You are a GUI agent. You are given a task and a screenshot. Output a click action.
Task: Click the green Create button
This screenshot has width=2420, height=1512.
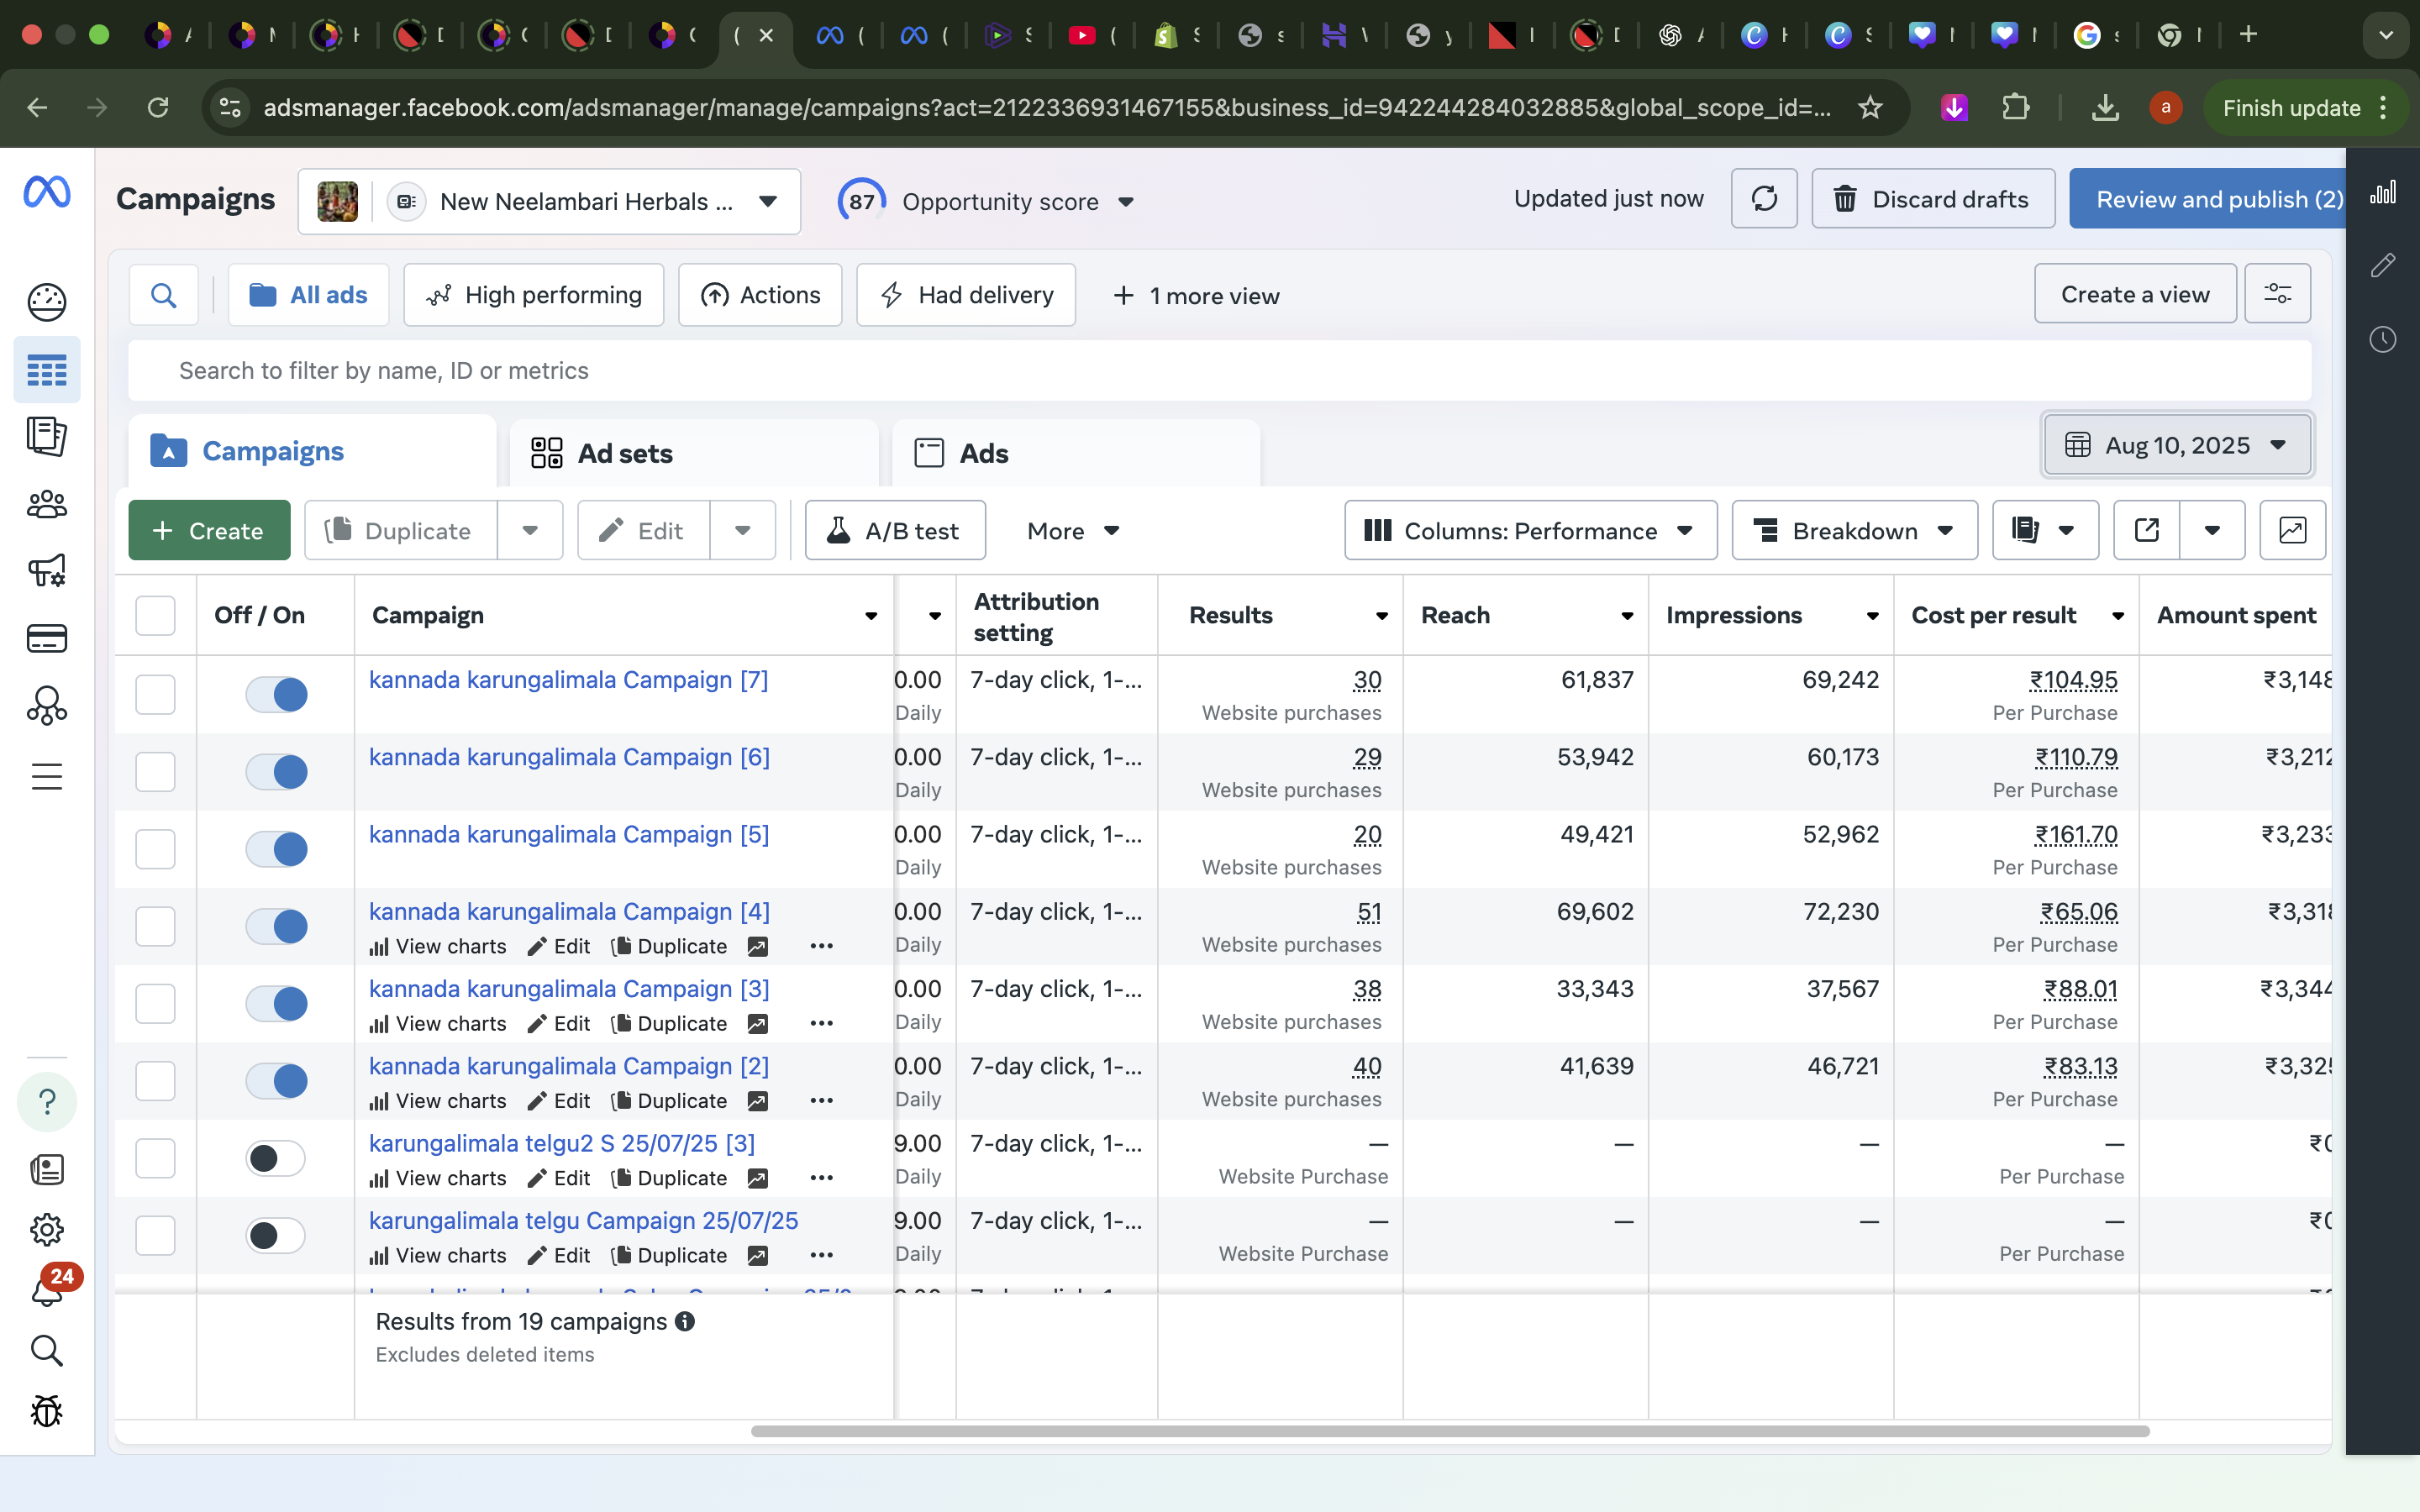tap(209, 531)
